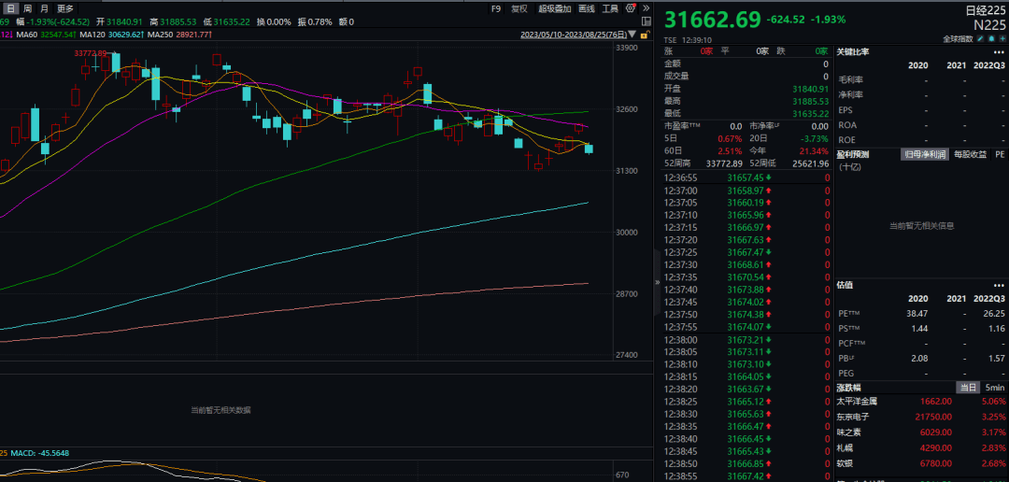Click the 超级叠加 overlay button

pyautogui.click(x=553, y=8)
